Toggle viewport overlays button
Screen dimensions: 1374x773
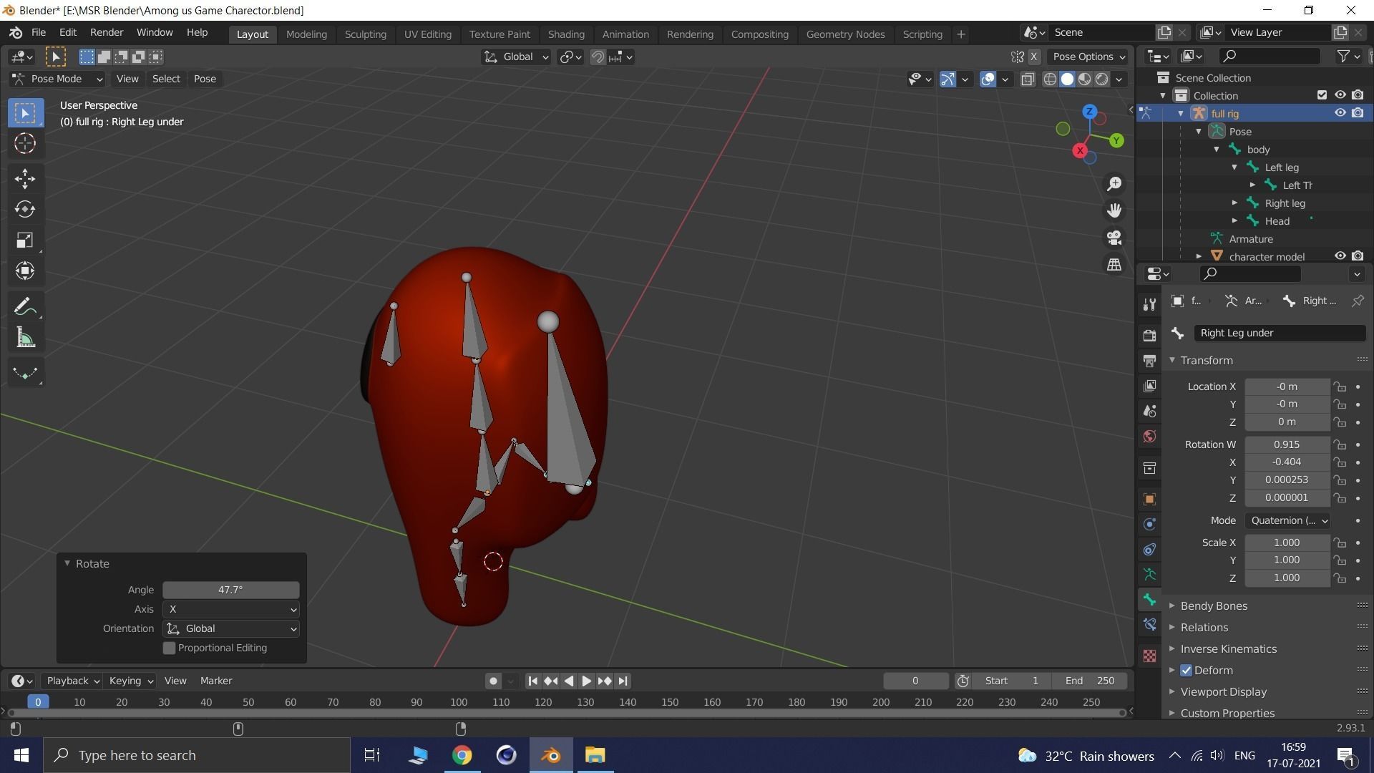988,79
